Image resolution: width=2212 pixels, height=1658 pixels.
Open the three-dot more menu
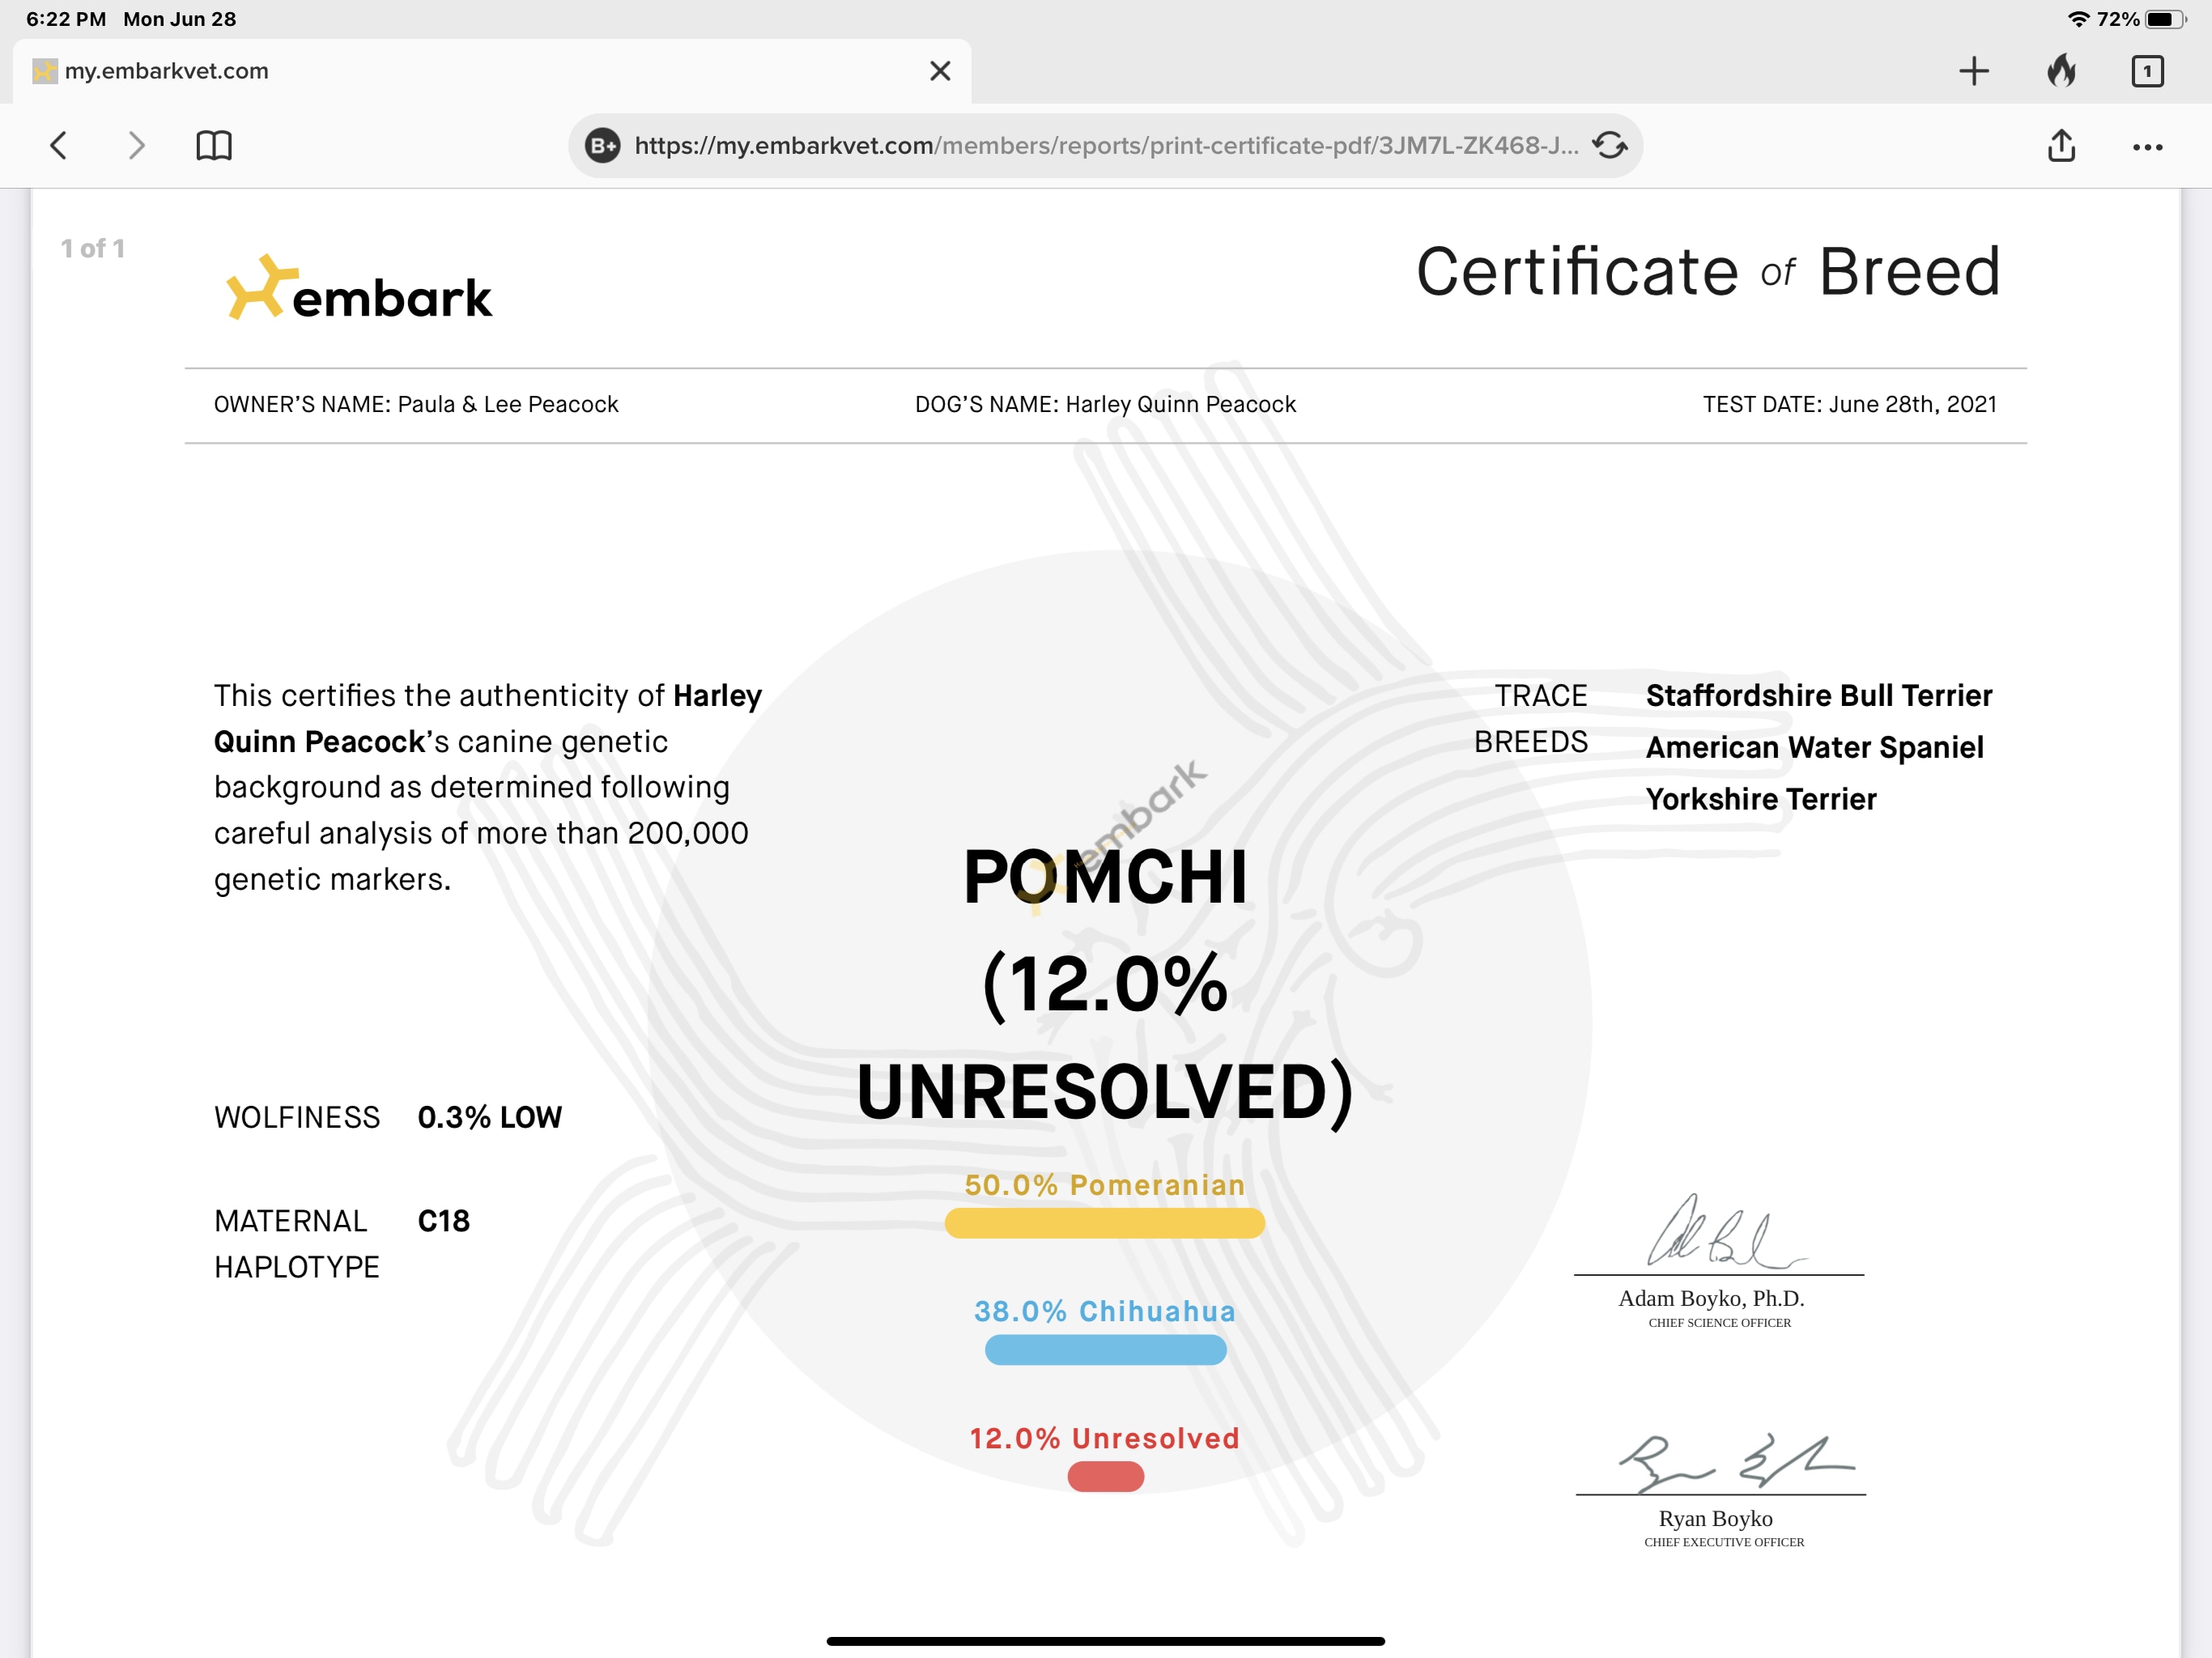tap(2147, 147)
